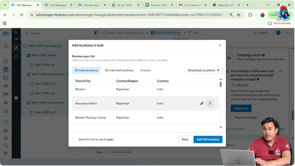295x166 pixels.
Task: Open settings gear in left sidebar
Action: coord(6,138)
